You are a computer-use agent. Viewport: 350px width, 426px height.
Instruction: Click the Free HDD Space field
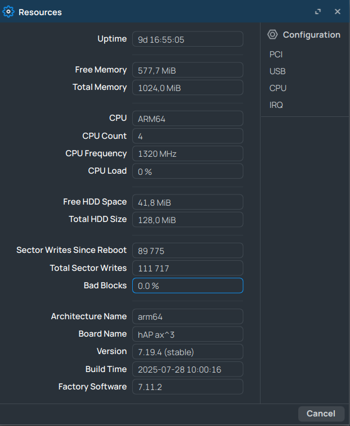click(187, 202)
